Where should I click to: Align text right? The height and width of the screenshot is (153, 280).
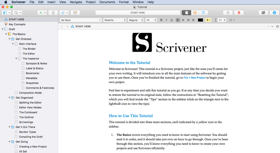188,20
